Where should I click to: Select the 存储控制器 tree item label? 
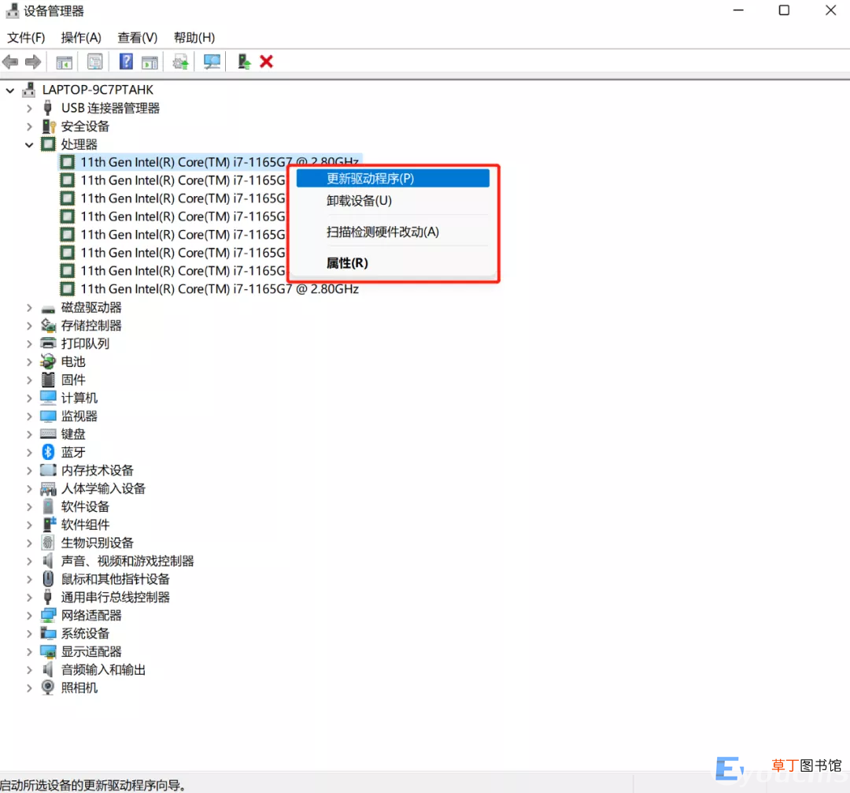point(91,325)
